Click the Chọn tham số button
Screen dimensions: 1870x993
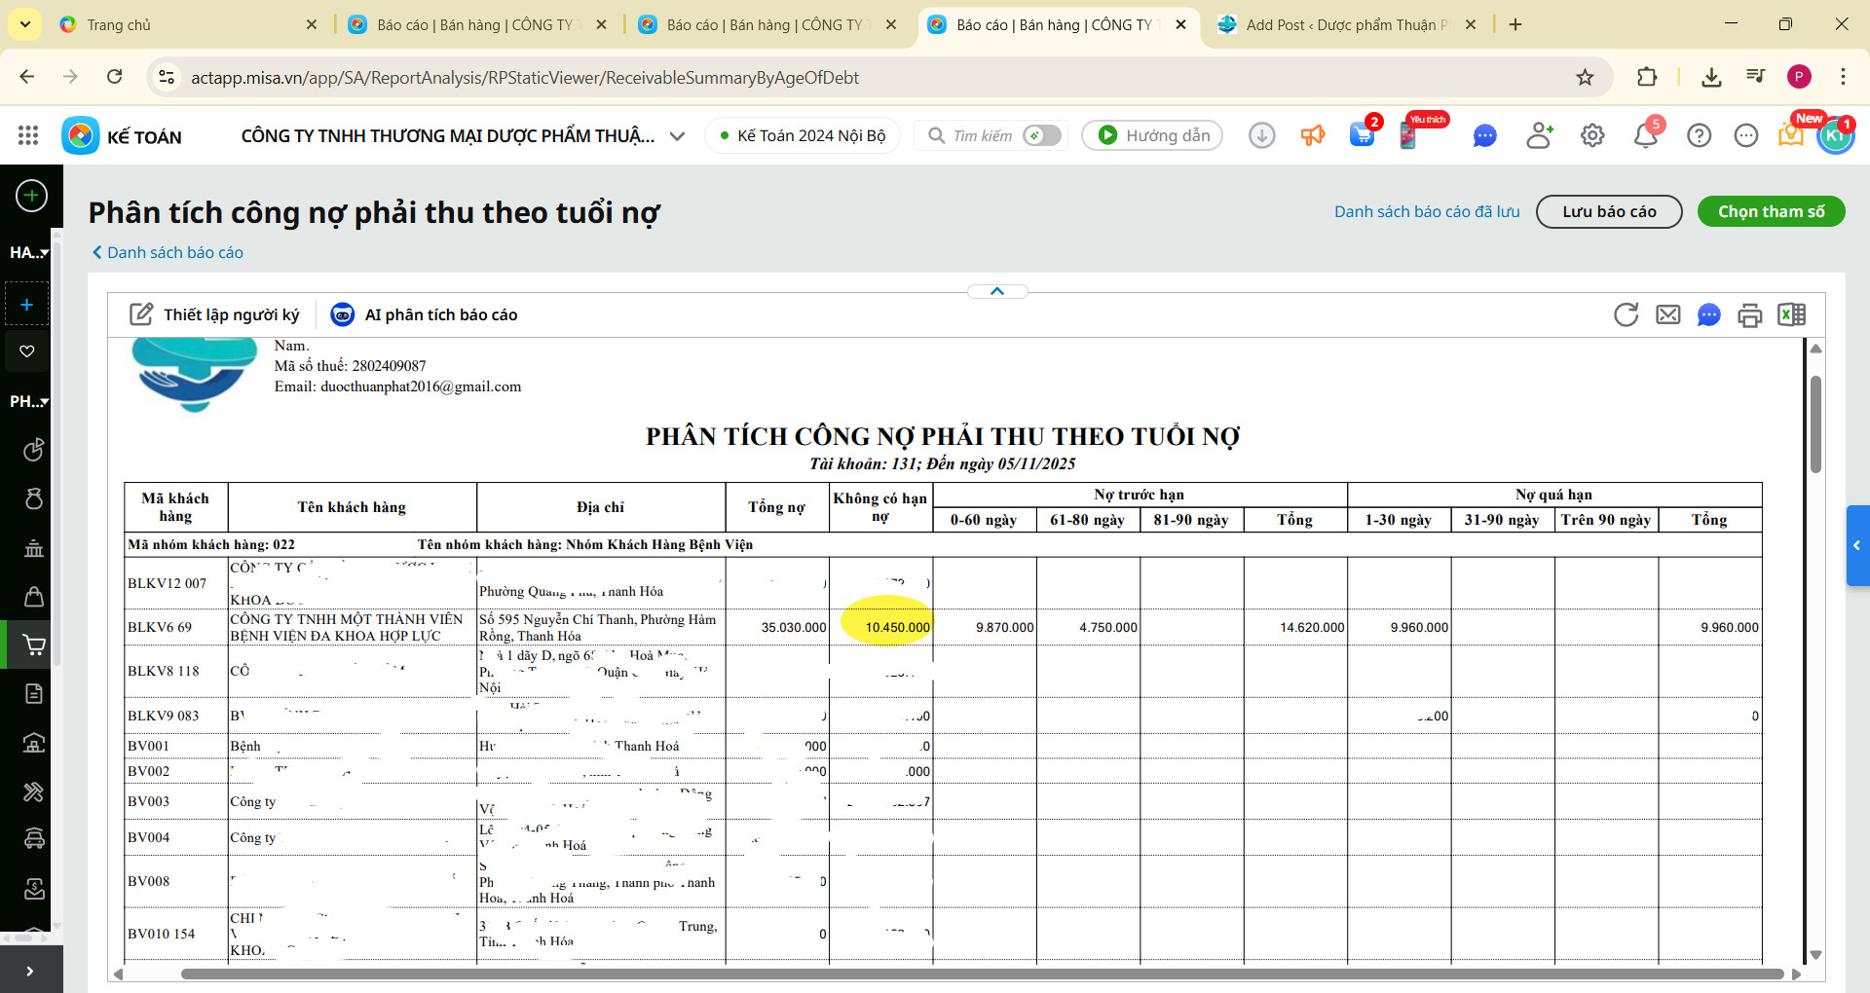tap(1770, 211)
